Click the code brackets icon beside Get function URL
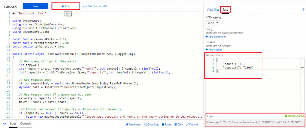 [85, 6]
